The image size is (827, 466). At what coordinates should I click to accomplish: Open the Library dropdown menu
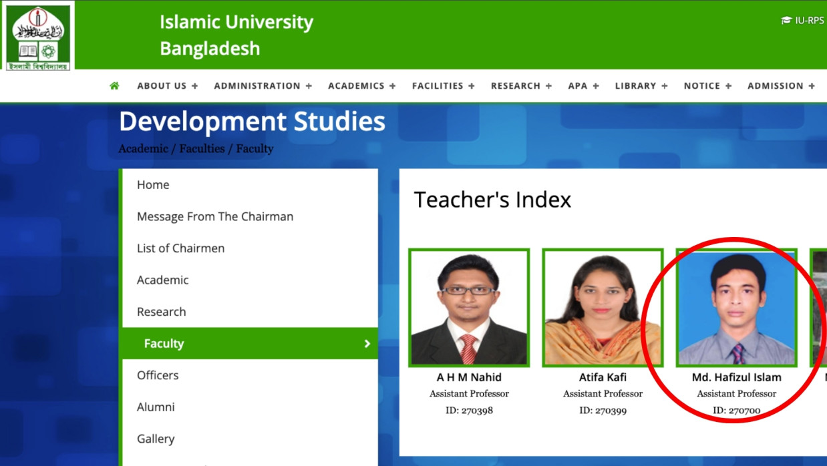point(642,86)
